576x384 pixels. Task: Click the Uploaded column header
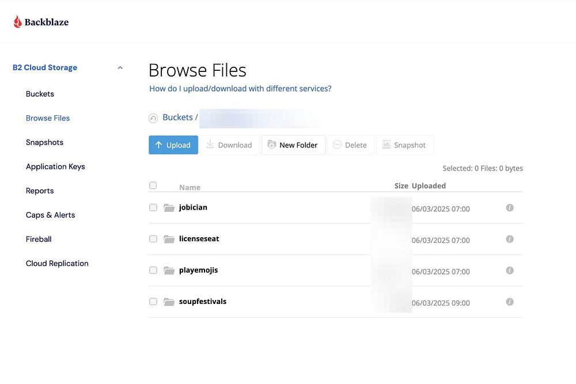pos(429,186)
